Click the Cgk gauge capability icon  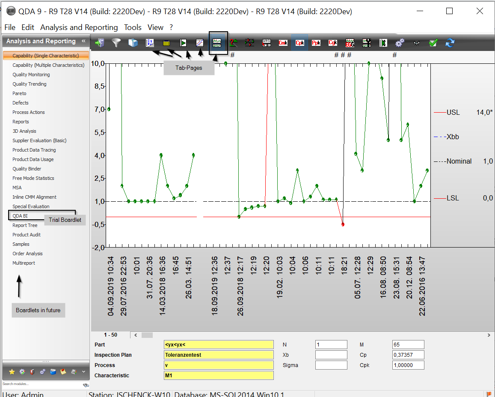point(333,43)
